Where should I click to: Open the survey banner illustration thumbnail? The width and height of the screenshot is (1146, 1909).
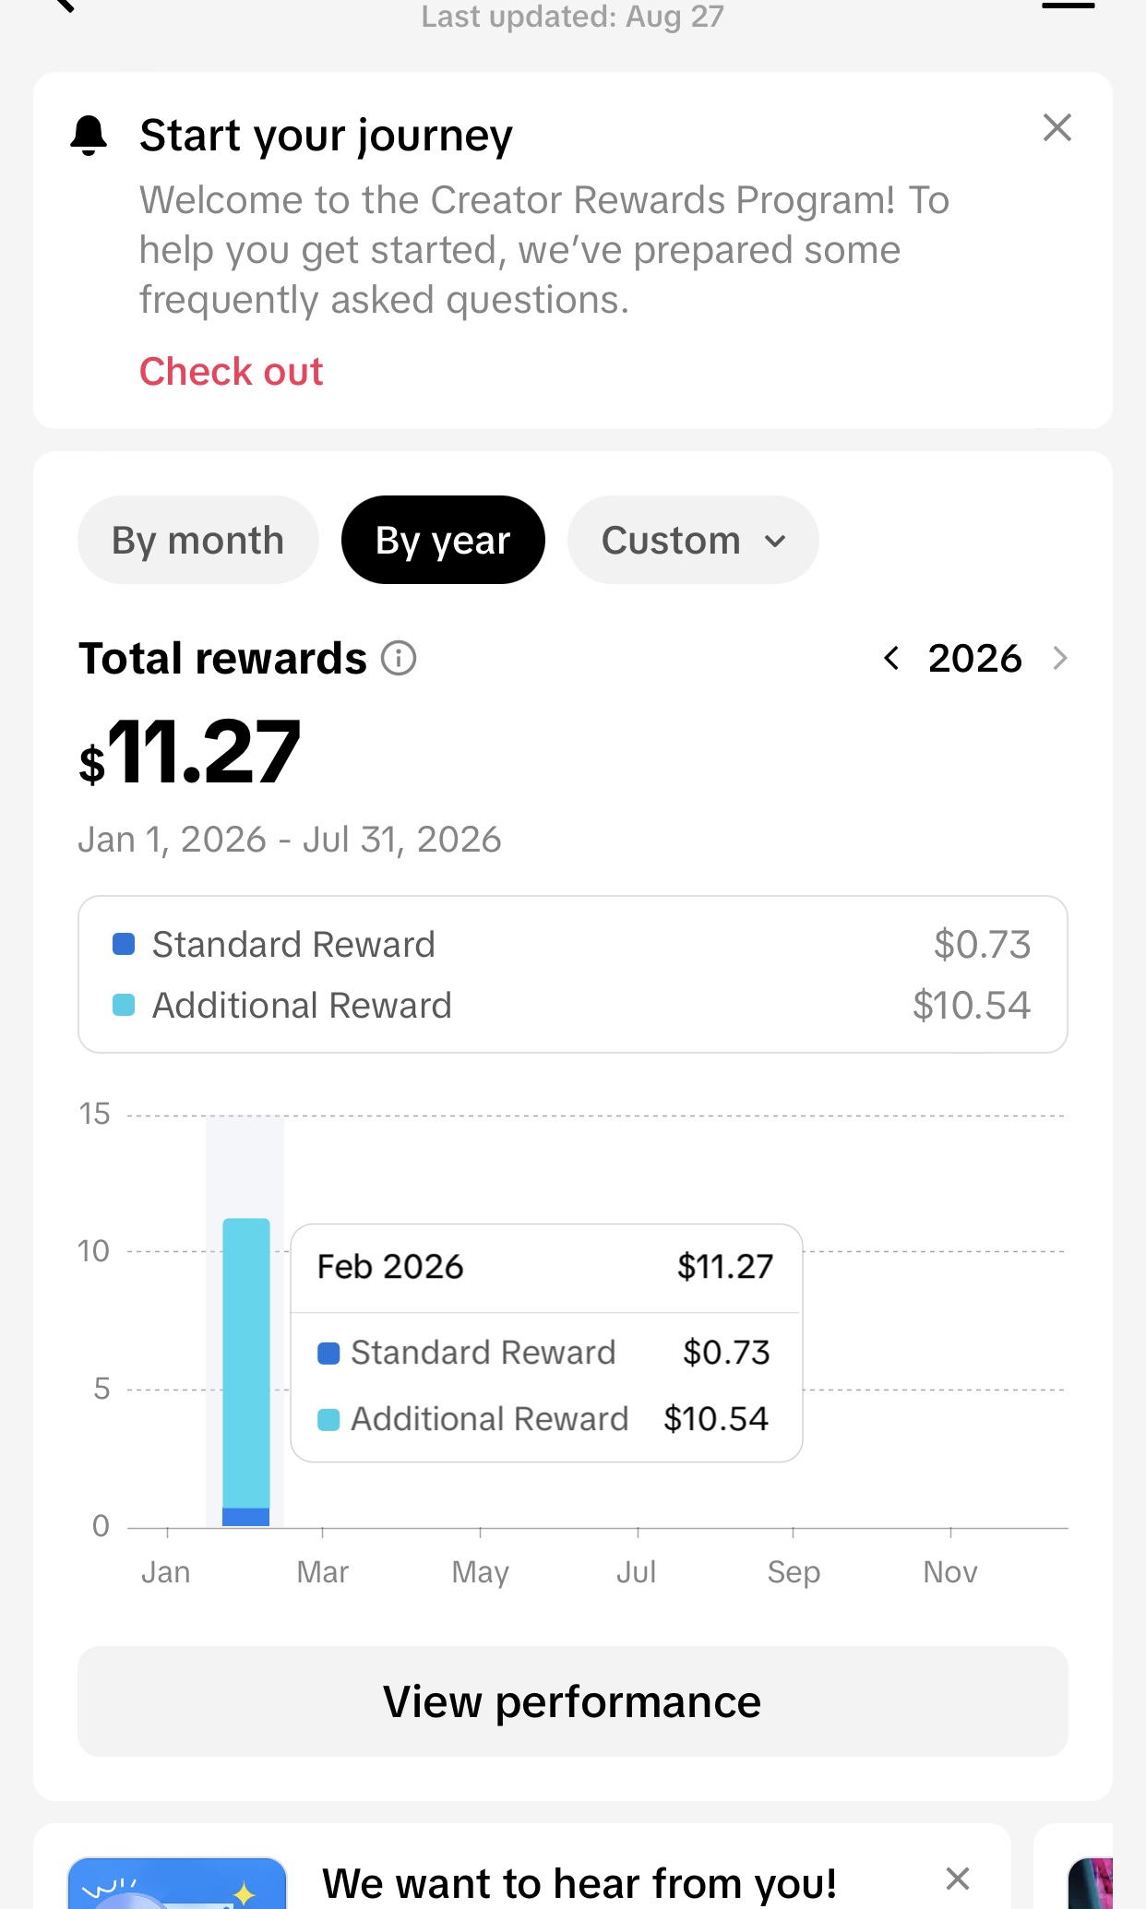pos(177,1883)
